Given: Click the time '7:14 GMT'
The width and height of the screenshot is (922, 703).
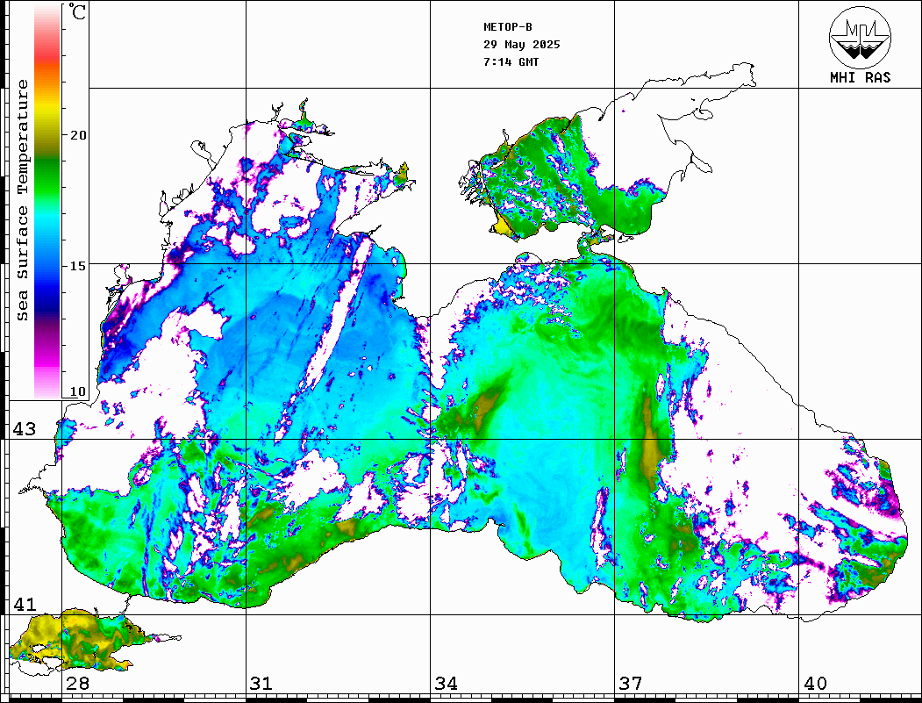Looking at the screenshot, I should pos(511,61).
